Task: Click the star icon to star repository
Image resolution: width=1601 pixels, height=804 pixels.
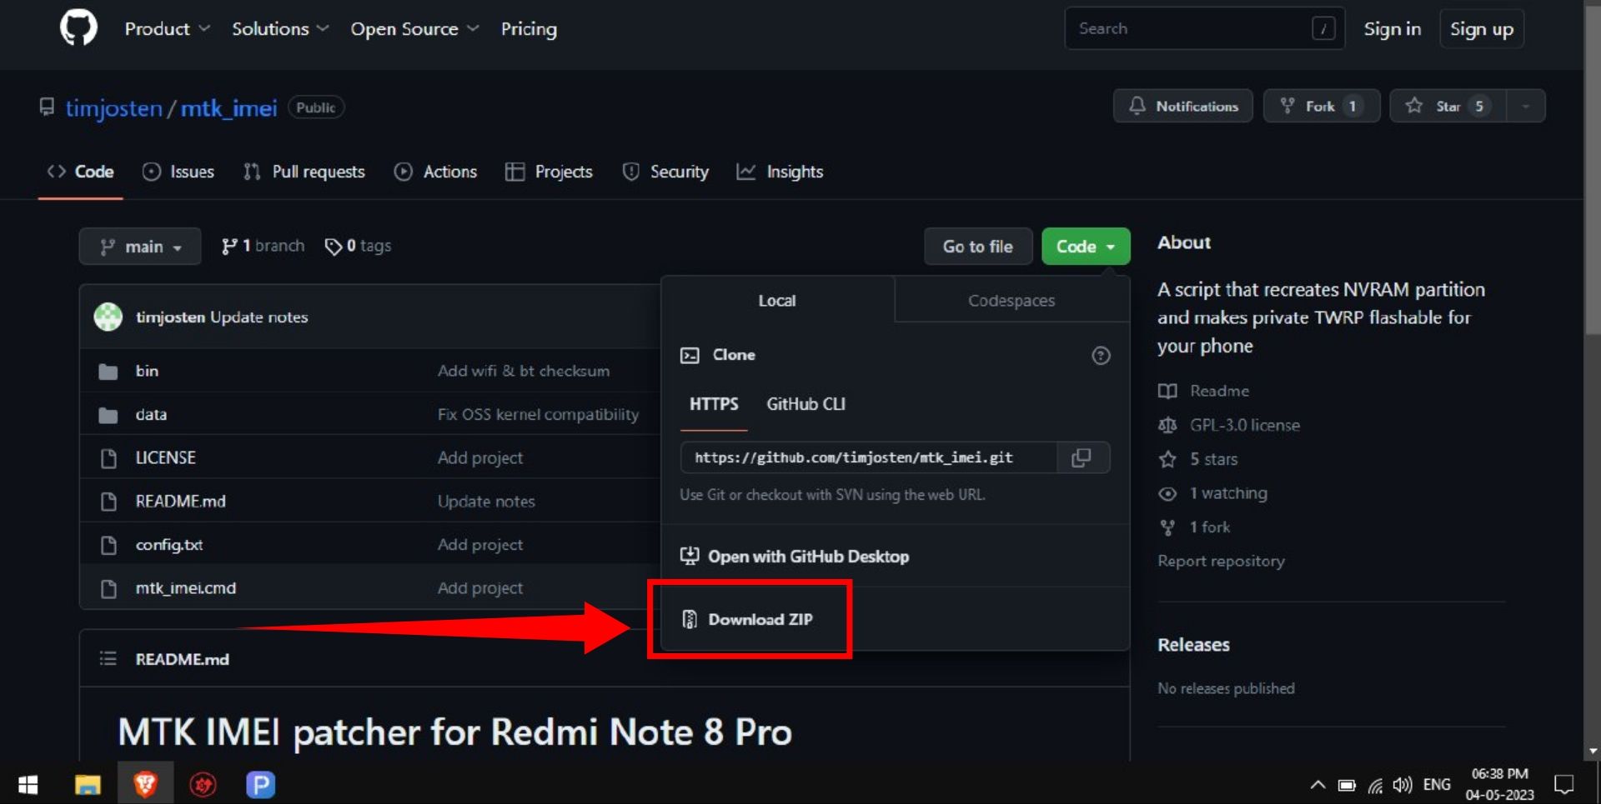Action: [x=1414, y=106]
